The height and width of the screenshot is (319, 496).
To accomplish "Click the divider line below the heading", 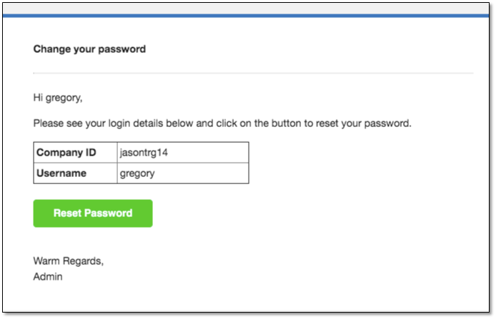I will pos(253,73).
